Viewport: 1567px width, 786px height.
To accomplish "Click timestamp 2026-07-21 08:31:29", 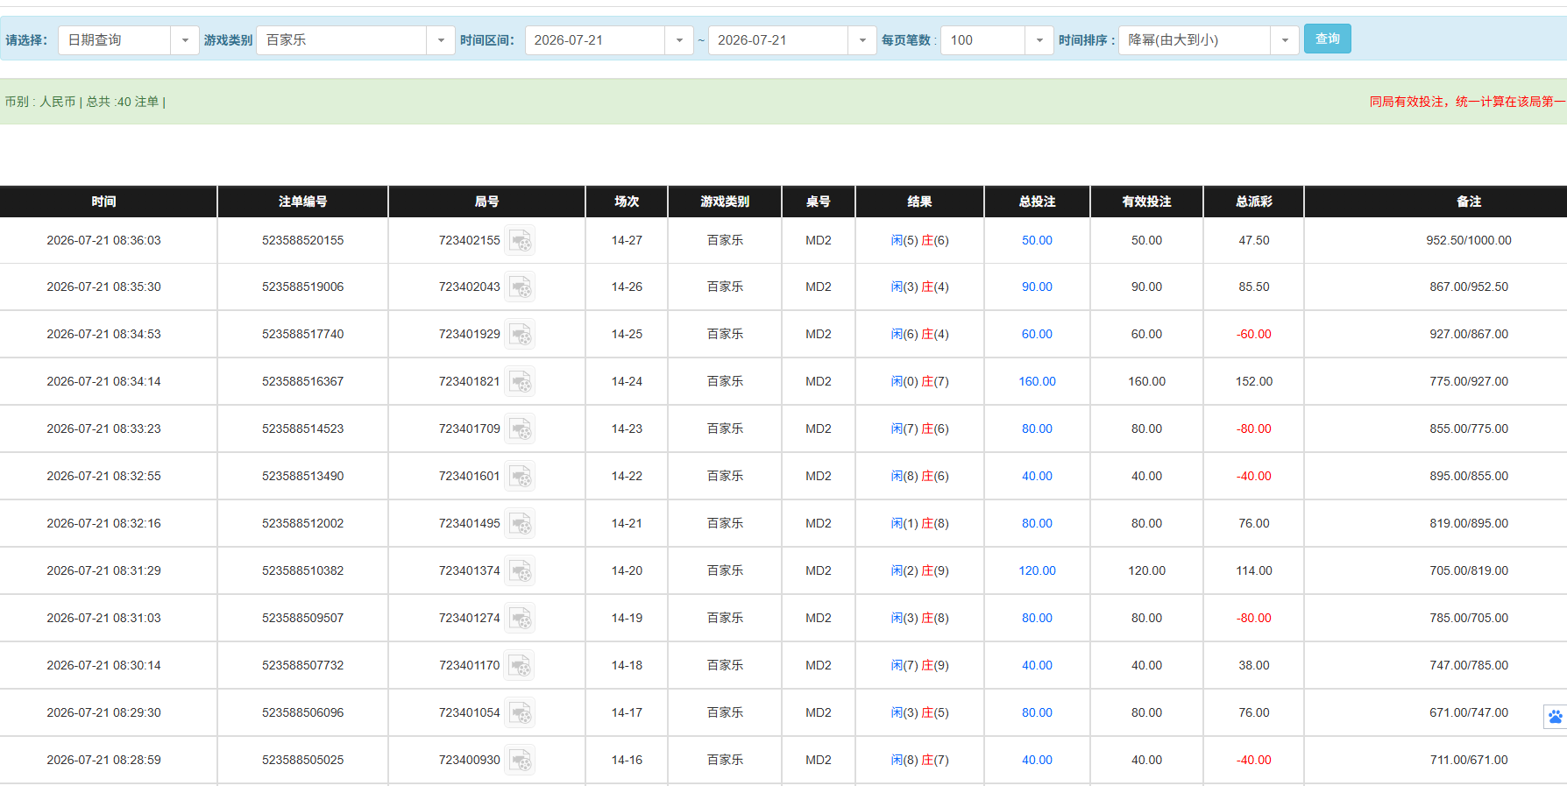I will pos(103,570).
